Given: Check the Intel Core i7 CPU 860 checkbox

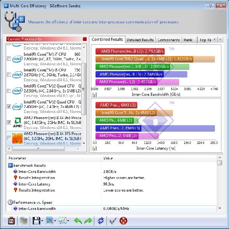Looking at the screenshot, I should click(x=9, y=59).
